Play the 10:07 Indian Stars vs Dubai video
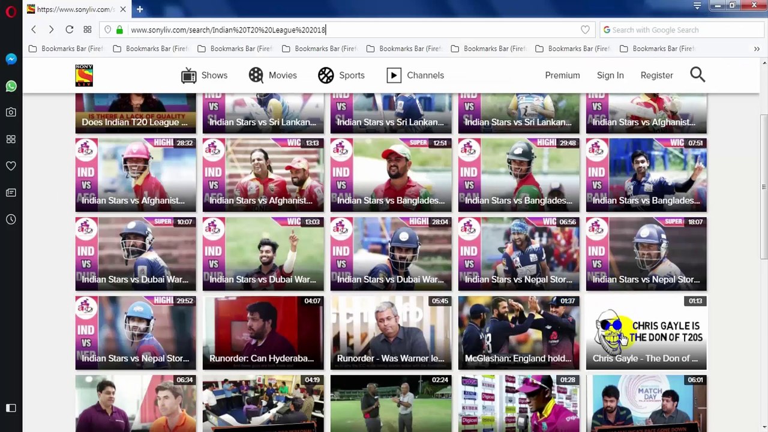 [x=136, y=254]
